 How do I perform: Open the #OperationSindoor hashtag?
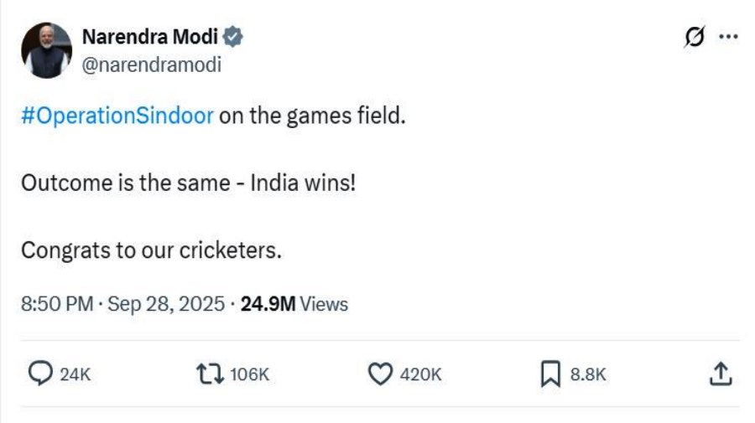(117, 115)
